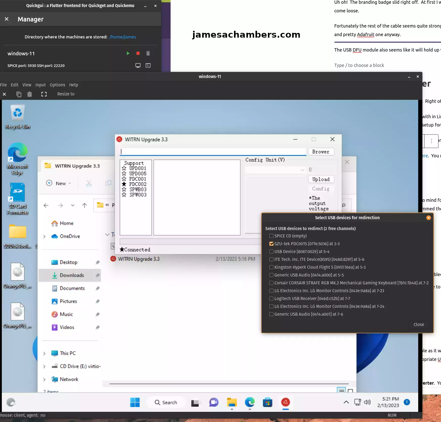Check Logitech USB Receiver checkbox
The image size is (441, 422).
tap(271, 299)
